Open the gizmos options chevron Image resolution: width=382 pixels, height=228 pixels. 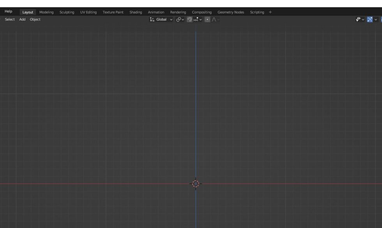375,19
